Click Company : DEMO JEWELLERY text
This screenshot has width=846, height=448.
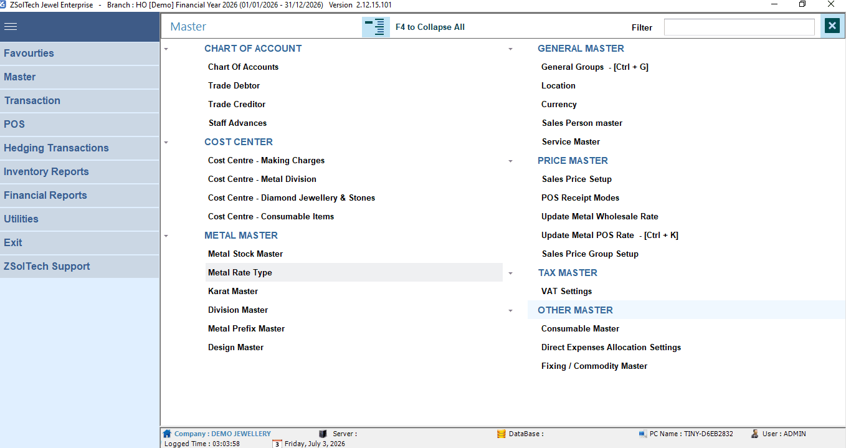point(222,434)
